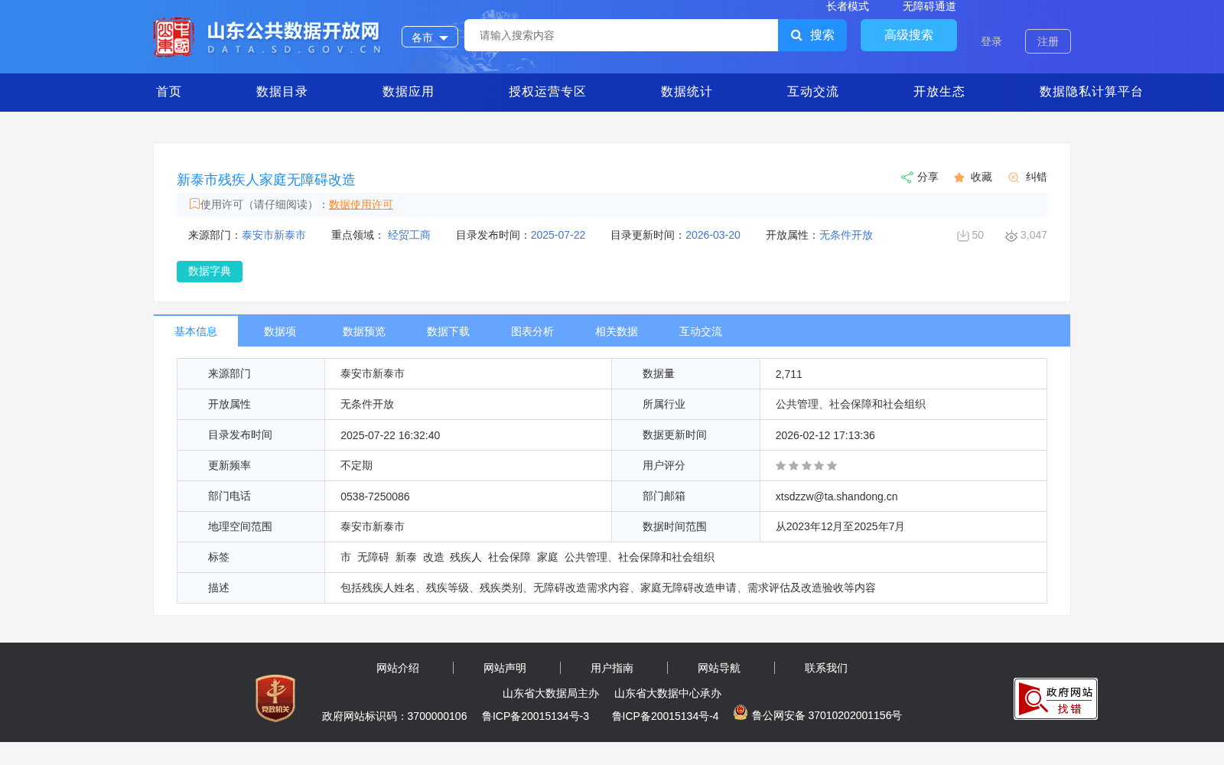Switch to the 数据项 tab
This screenshot has height=765, width=1224.
pos(280,331)
